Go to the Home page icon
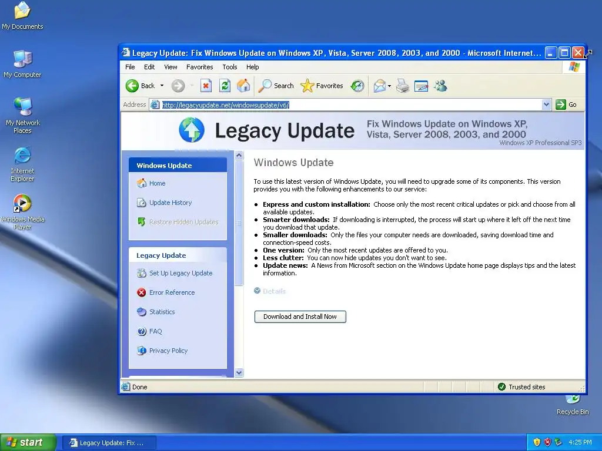602x451 pixels. 243,86
